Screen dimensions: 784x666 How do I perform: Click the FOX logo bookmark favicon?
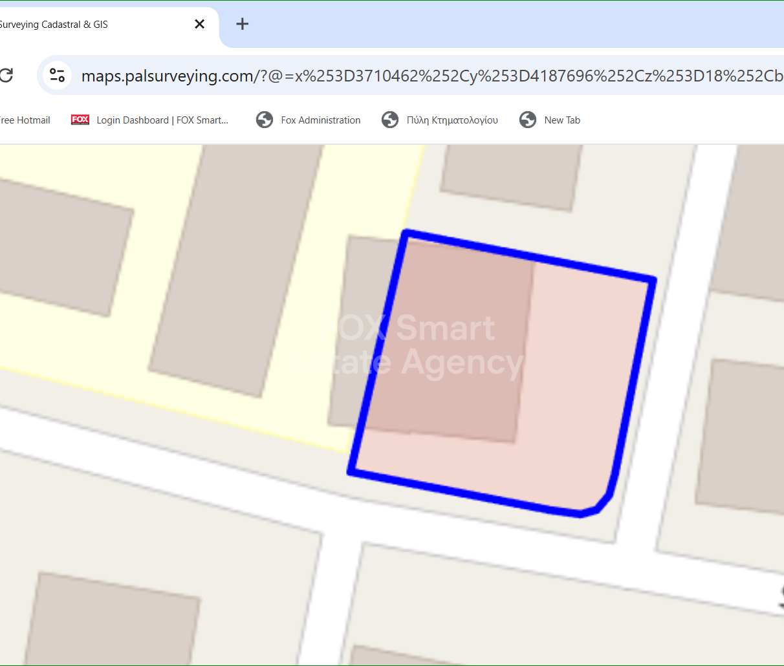80,120
